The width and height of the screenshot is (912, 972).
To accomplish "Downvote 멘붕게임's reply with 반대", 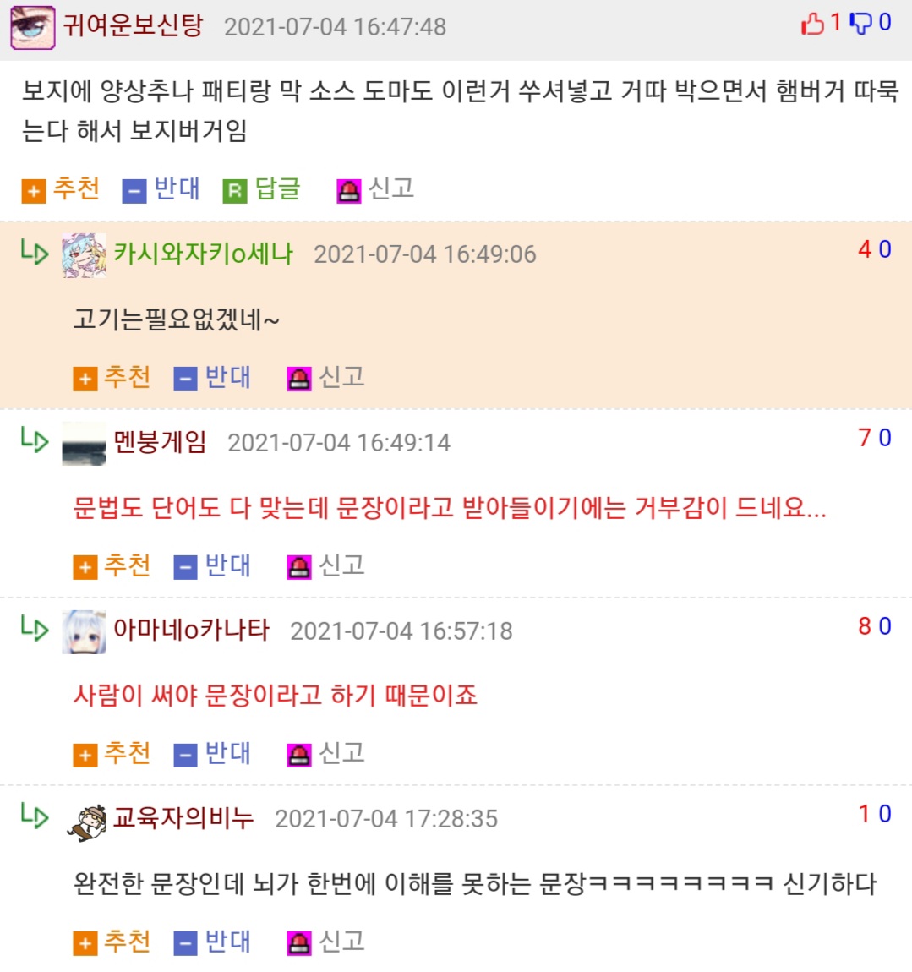I will (x=212, y=566).
